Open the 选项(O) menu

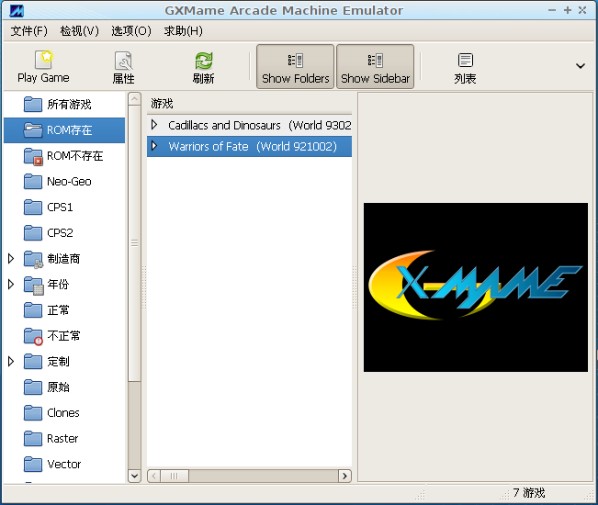click(x=131, y=31)
